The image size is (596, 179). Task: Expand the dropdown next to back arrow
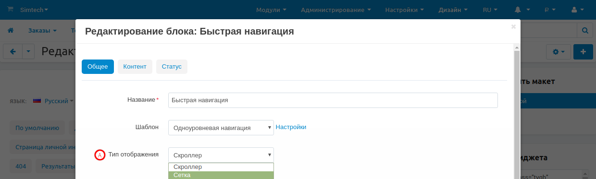28,51
